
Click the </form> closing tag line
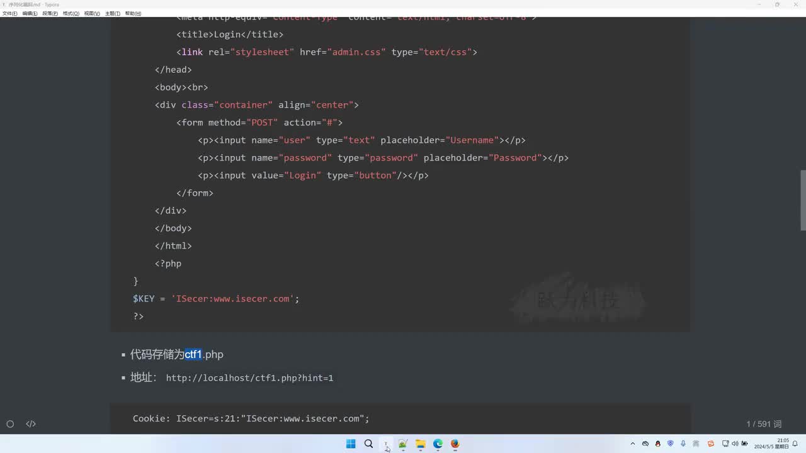pos(195,193)
